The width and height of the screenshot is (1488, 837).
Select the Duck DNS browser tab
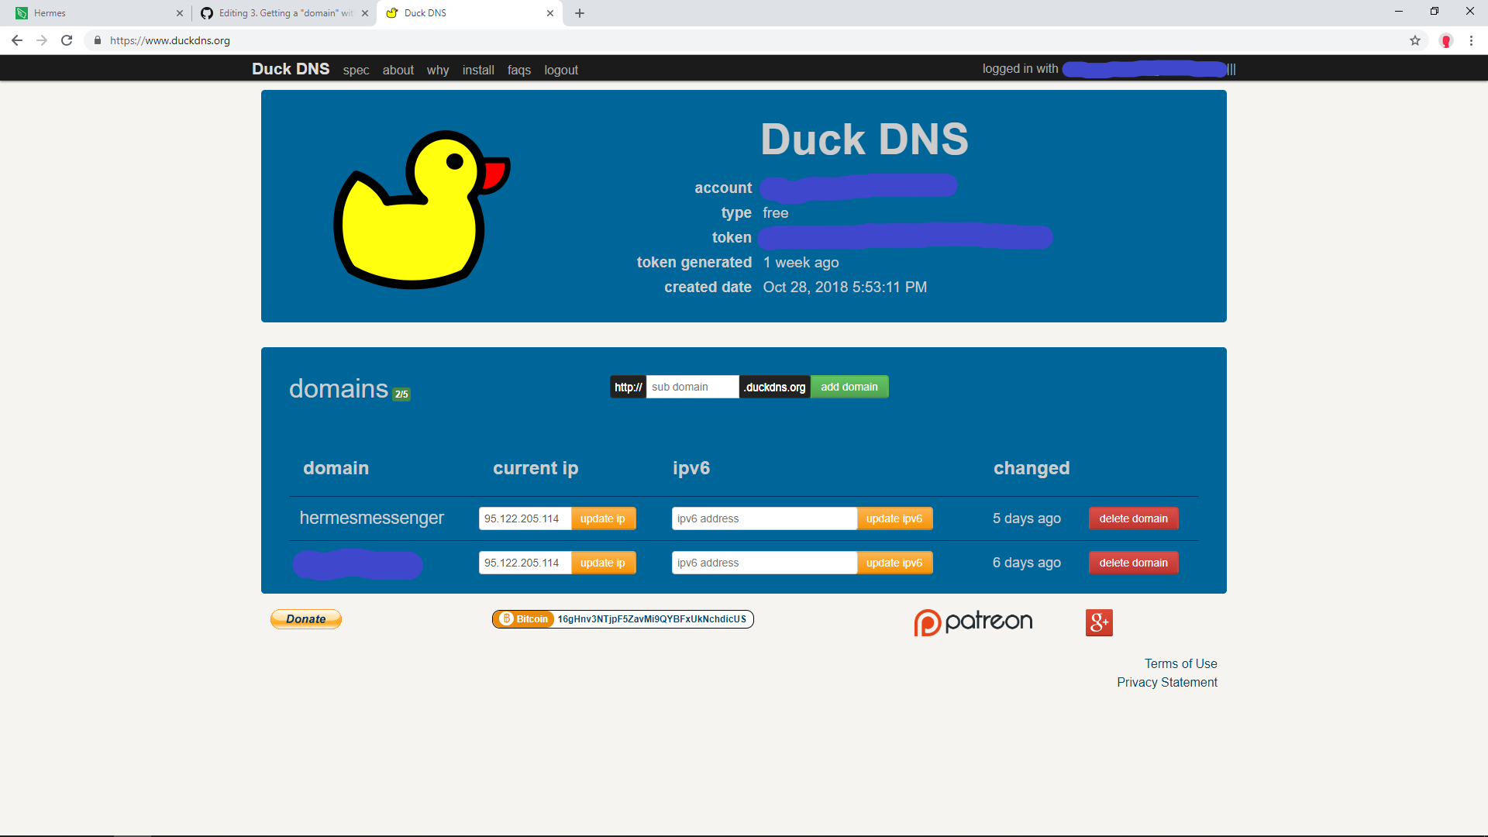470,13
